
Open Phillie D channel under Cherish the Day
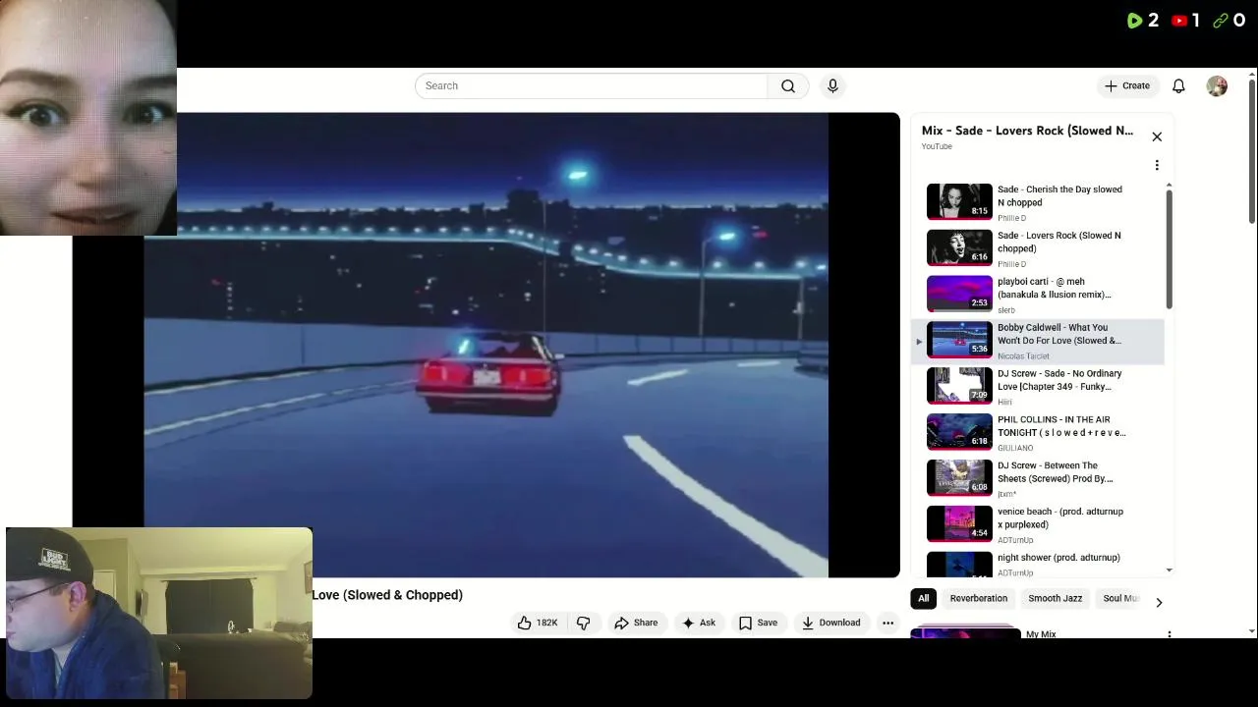point(1011,218)
